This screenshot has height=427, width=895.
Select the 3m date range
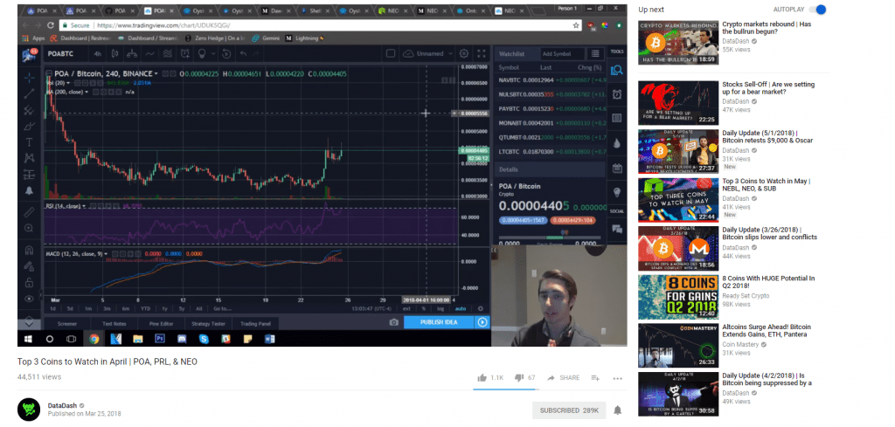click(x=106, y=308)
